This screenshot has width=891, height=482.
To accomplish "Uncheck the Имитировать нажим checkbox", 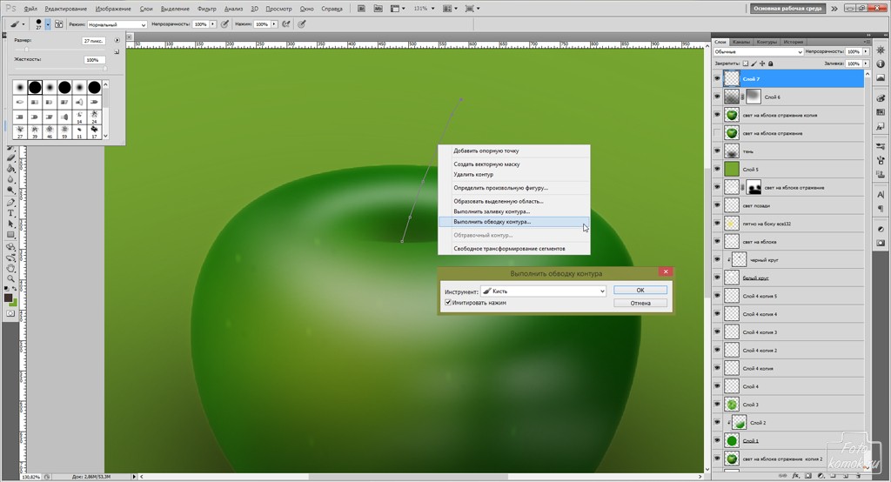I will coord(447,303).
